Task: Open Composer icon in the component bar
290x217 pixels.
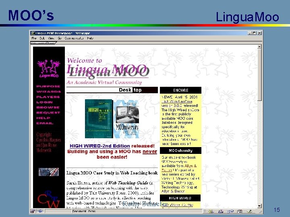Action: click(250, 211)
